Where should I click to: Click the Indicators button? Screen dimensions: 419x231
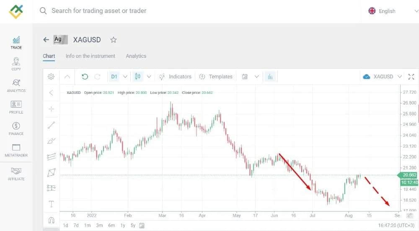coord(175,77)
